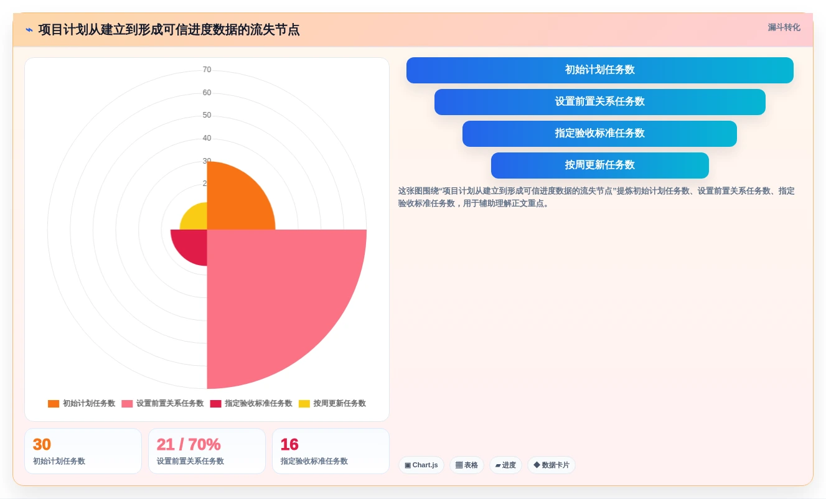
Task: Open the 16 指定验收标准任务数 data card
Action: (331, 451)
